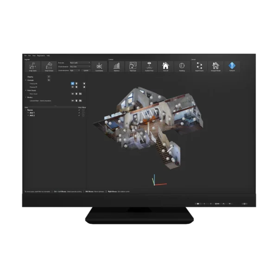Viewport: 278px width, 278px height.
Task: Open the Cloud resolution dropdown
Action: [x=75, y=70]
